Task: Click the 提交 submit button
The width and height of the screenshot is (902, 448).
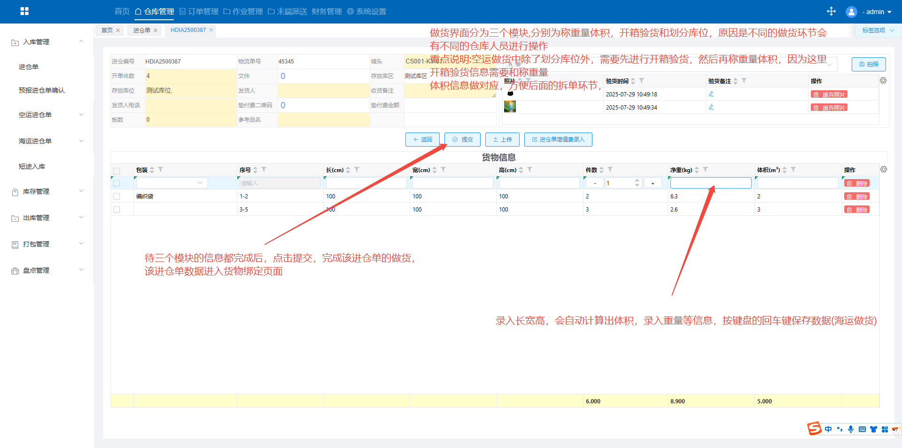Action: (462, 140)
